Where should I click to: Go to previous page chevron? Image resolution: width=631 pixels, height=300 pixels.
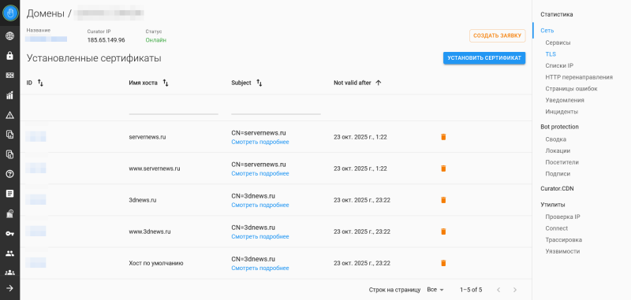[498, 290]
